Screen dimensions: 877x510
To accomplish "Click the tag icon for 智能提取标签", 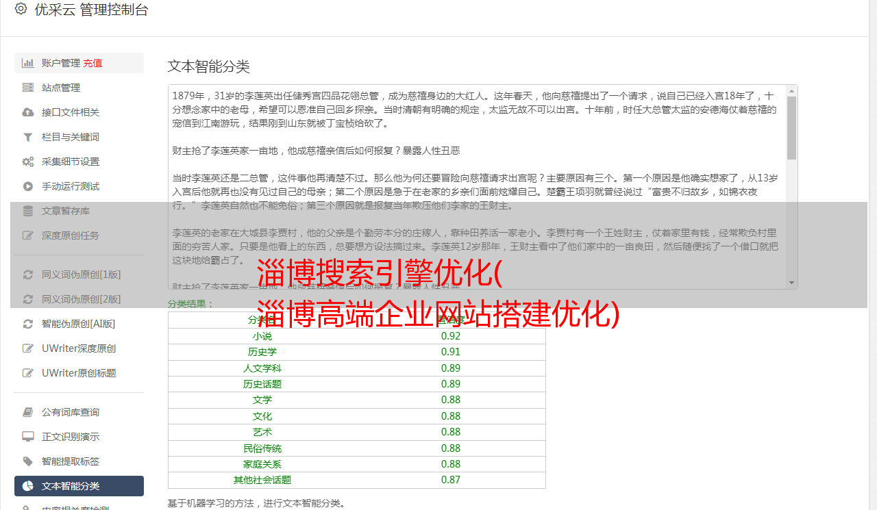I will 28,461.
